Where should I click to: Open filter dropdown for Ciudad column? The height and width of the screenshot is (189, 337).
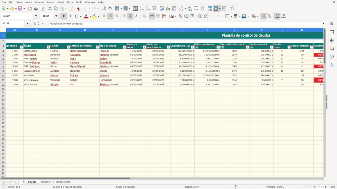pyautogui.click(x=68, y=47)
